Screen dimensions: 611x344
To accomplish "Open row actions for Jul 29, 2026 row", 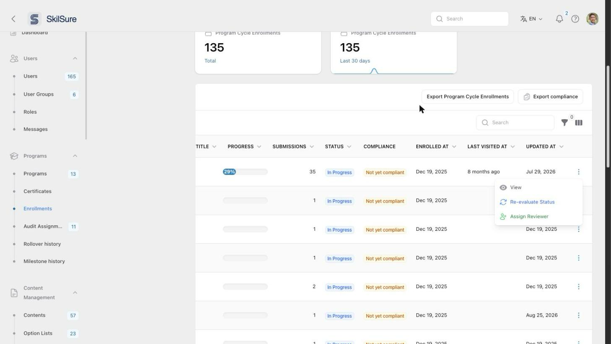I will pyautogui.click(x=579, y=172).
